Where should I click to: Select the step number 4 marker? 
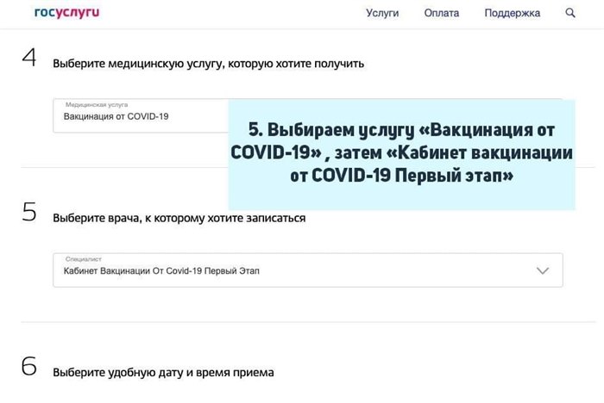tap(29, 60)
